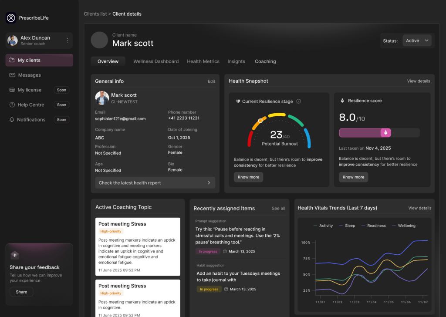The height and width of the screenshot is (317, 446).
Task: Expand Check the latest health report
Action: tap(155, 183)
